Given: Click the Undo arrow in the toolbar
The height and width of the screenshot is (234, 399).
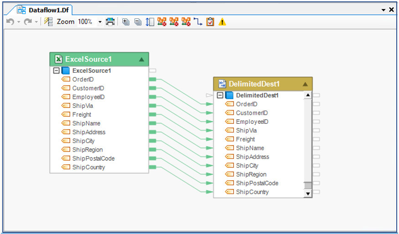Looking at the screenshot, I should [x=10, y=22].
